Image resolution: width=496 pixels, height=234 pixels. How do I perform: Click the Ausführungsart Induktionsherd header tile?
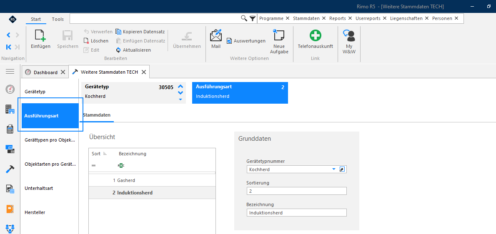240,93
